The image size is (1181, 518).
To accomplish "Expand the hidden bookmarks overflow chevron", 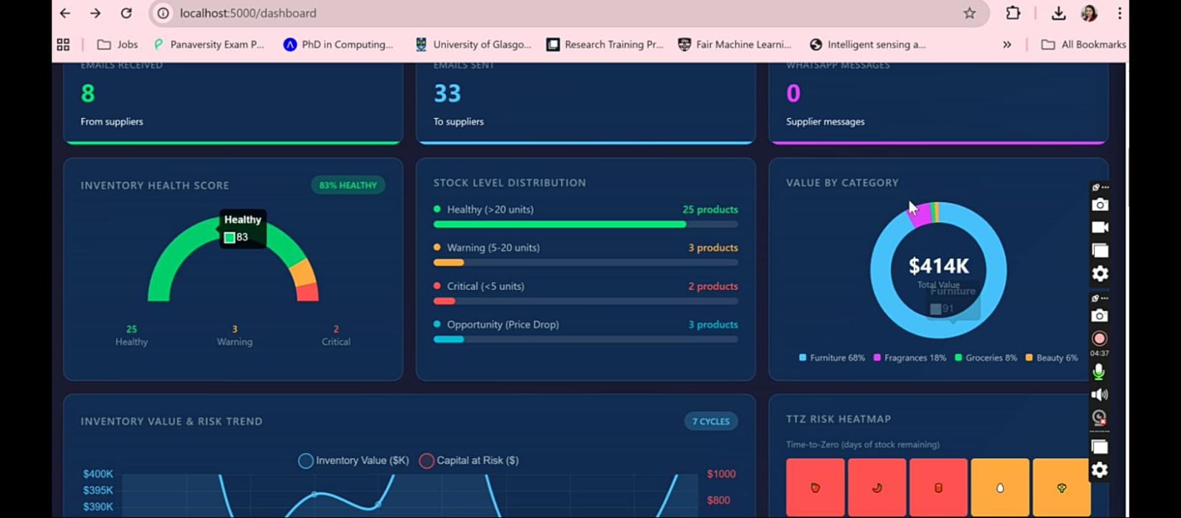I will point(1007,45).
